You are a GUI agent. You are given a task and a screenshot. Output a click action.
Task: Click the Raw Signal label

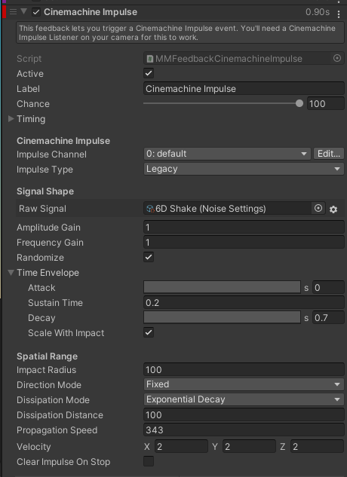(x=42, y=209)
